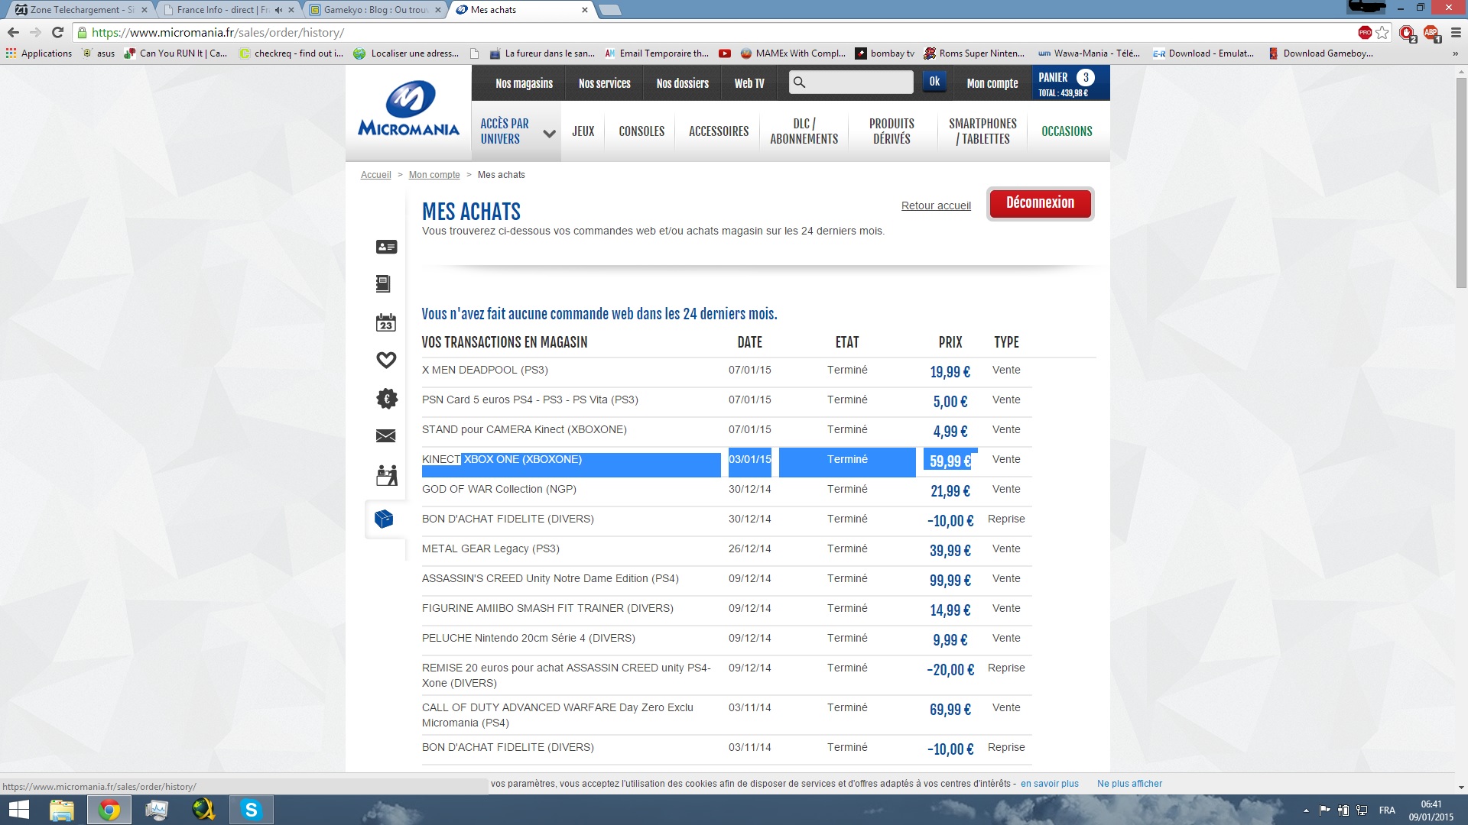1468x825 pixels.
Task: Open the Jeux category
Action: coord(583,131)
